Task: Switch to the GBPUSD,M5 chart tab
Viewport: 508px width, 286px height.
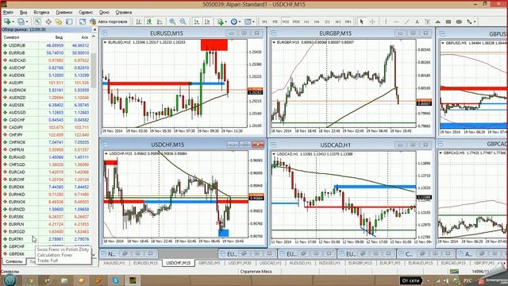Action: [x=210, y=263]
